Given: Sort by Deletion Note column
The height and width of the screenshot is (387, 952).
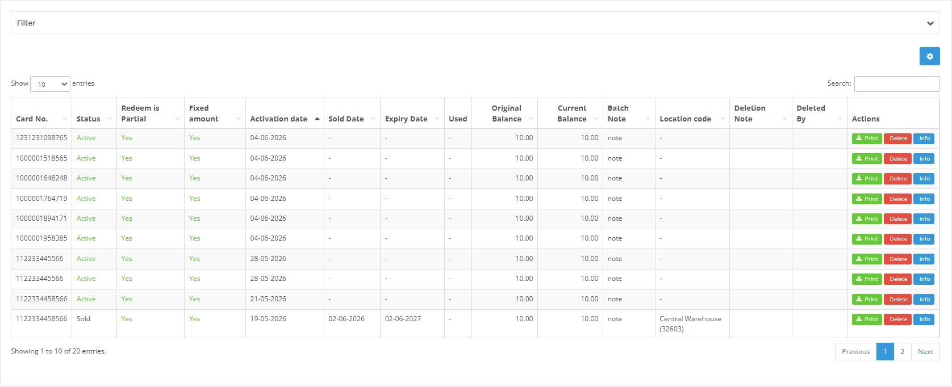Looking at the screenshot, I should click(761, 113).
